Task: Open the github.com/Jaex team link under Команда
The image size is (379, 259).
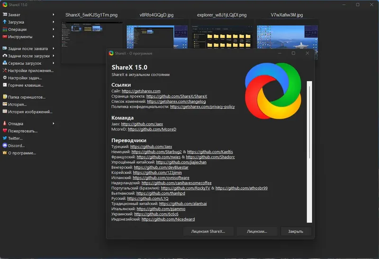Action: point(142,124)
